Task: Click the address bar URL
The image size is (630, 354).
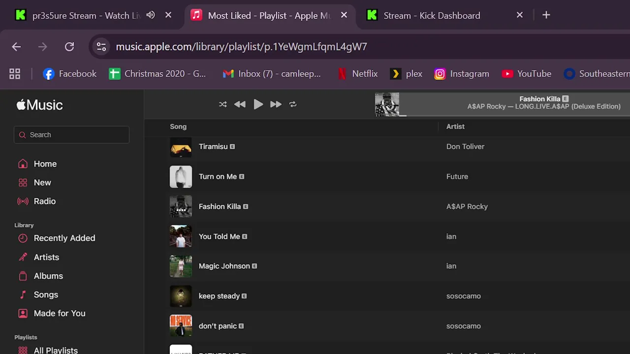Action: pos(241,47)
